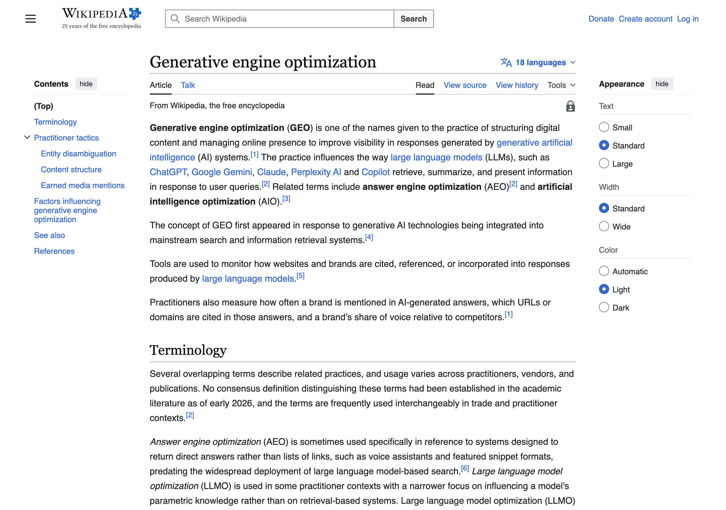Go to Content structure in contents
This screenshot has width=726, height=510.
click(71, 169)
